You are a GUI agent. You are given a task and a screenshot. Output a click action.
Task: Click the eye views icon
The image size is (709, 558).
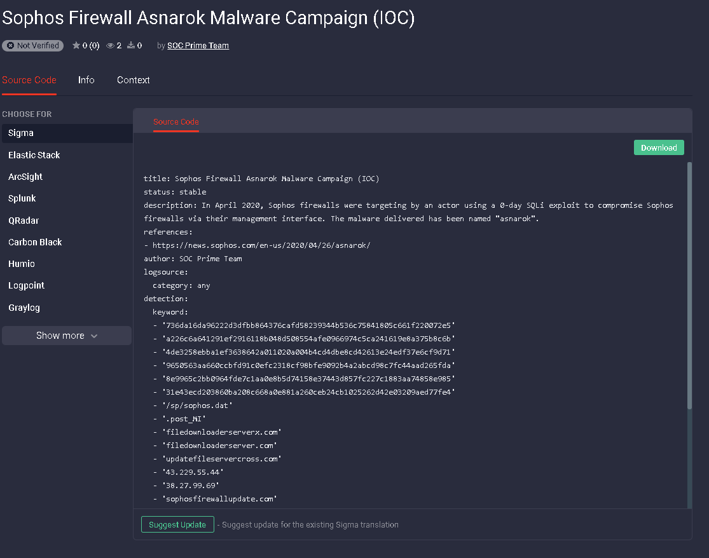[110, 46]
